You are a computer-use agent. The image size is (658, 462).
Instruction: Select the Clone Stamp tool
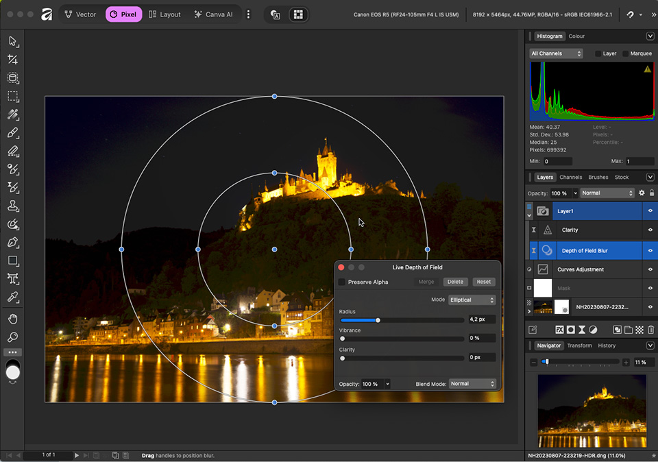[x=12, y=206]
